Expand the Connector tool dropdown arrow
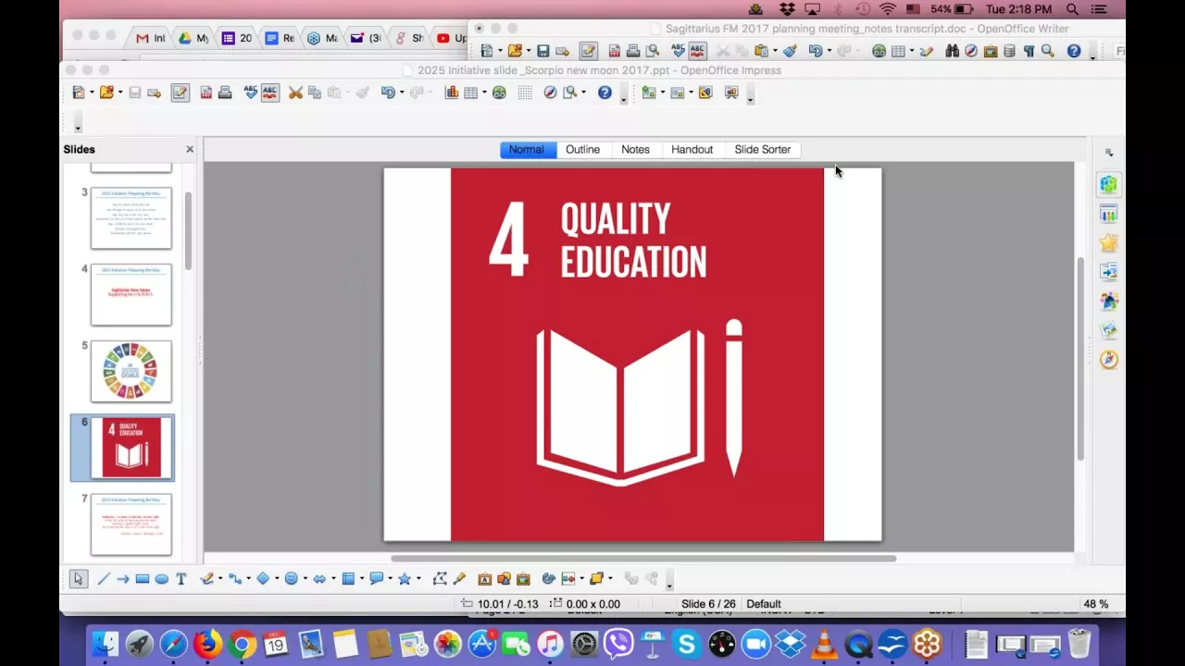This screenshot has width=1185, height=666. click(248, 579)
